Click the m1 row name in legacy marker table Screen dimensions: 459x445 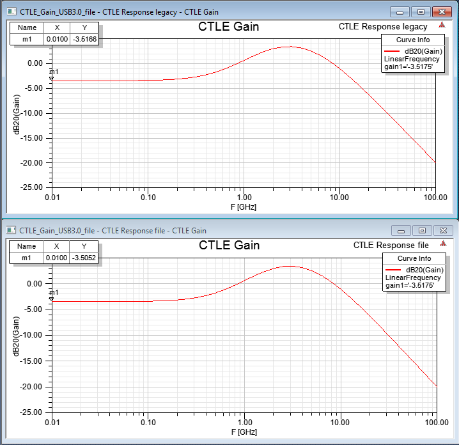27,39
